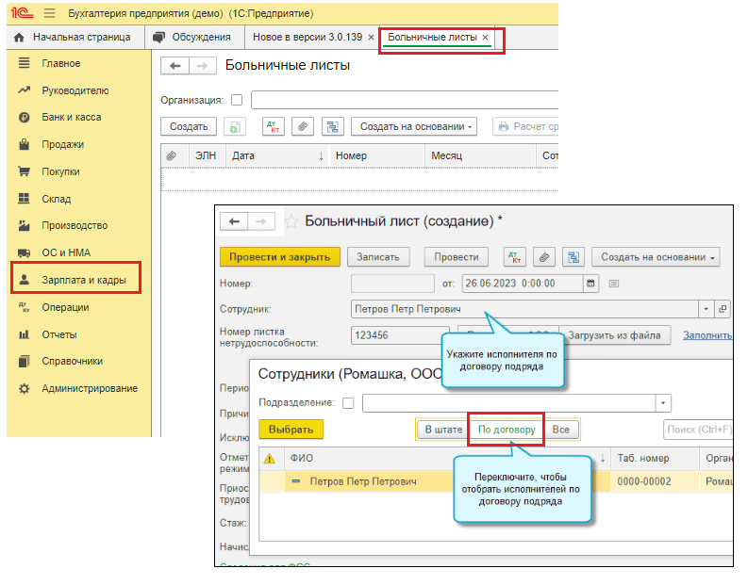Click the document date field 26.06.2023
Screen dimensions: 748x585
click(523, 284)
